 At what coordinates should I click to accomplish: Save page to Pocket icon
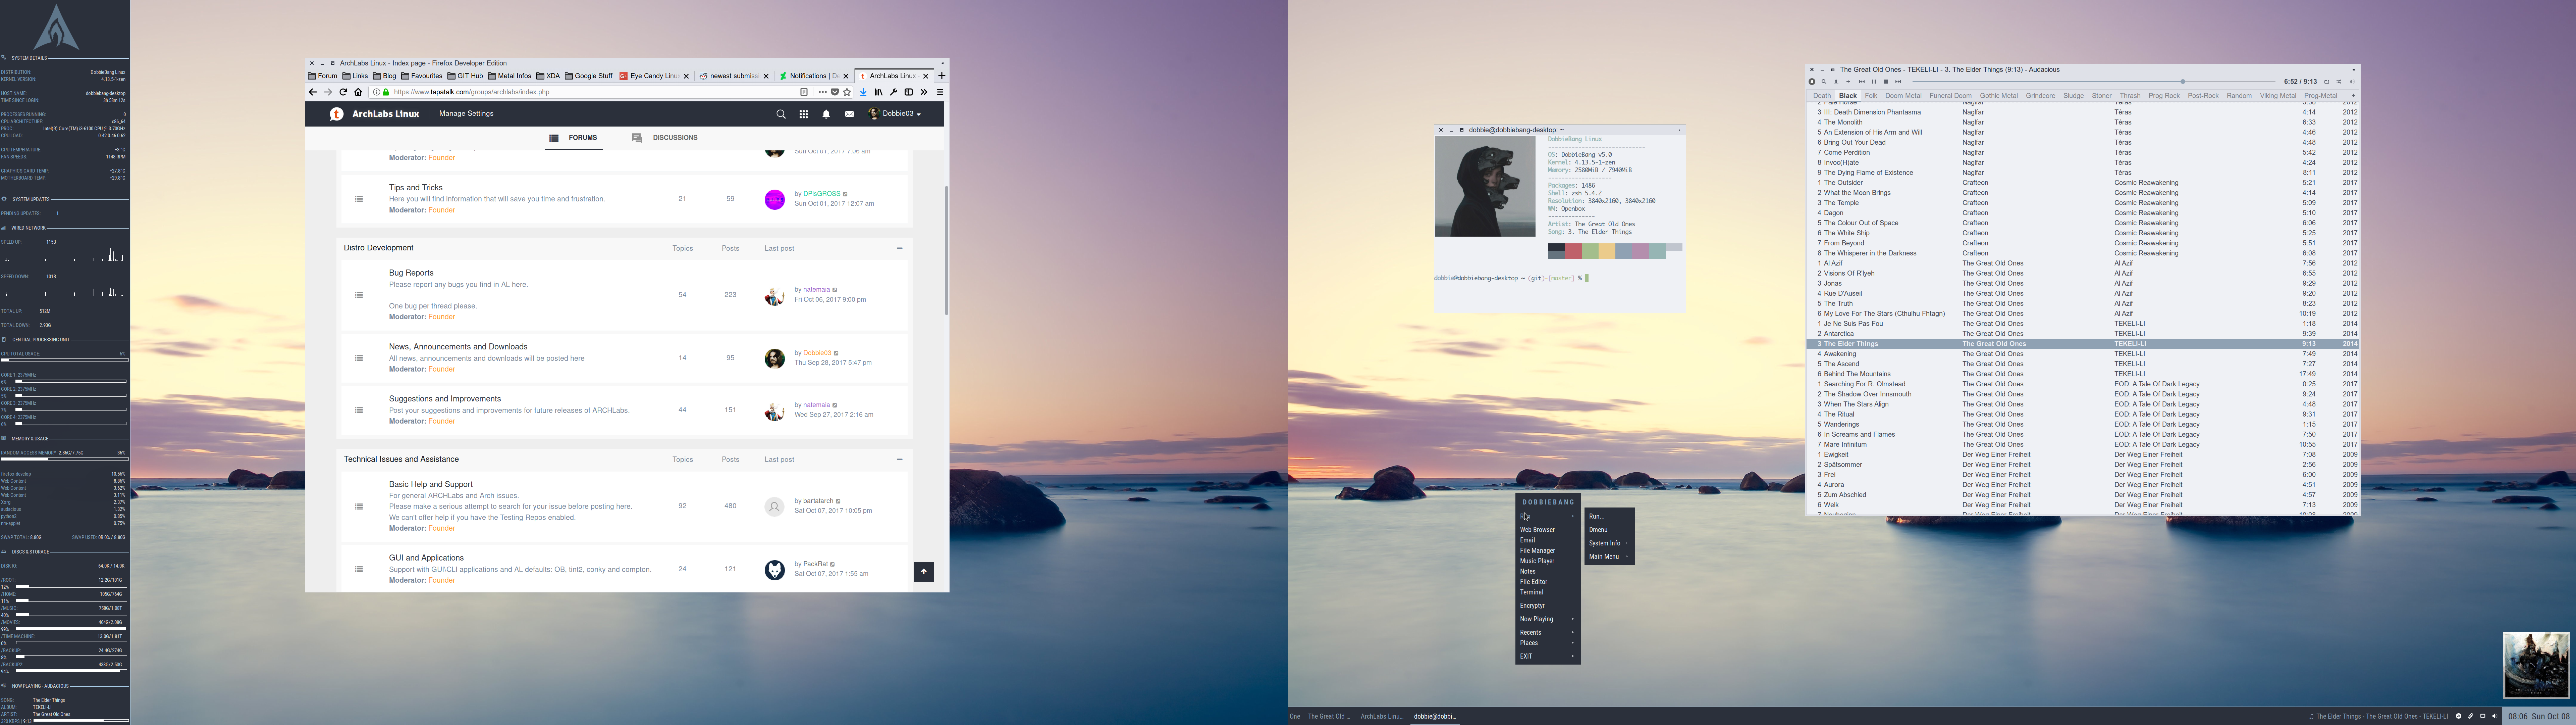(x=835, y=92)
